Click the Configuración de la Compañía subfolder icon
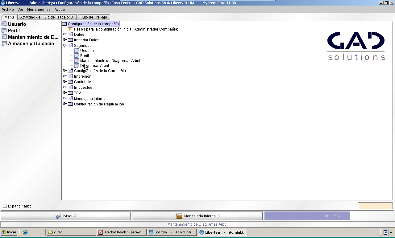 (x=70, y=71)
